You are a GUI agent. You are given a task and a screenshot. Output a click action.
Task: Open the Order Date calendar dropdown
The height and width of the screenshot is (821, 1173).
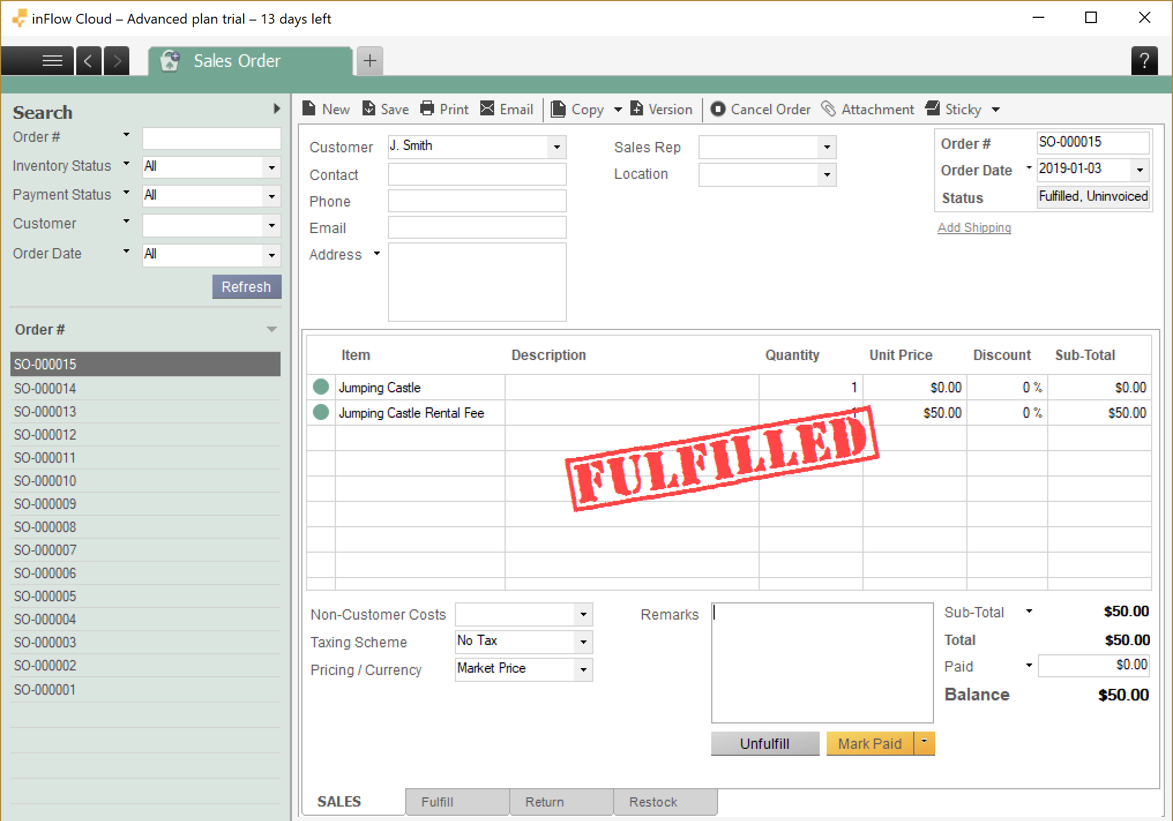click(1140, 170)
